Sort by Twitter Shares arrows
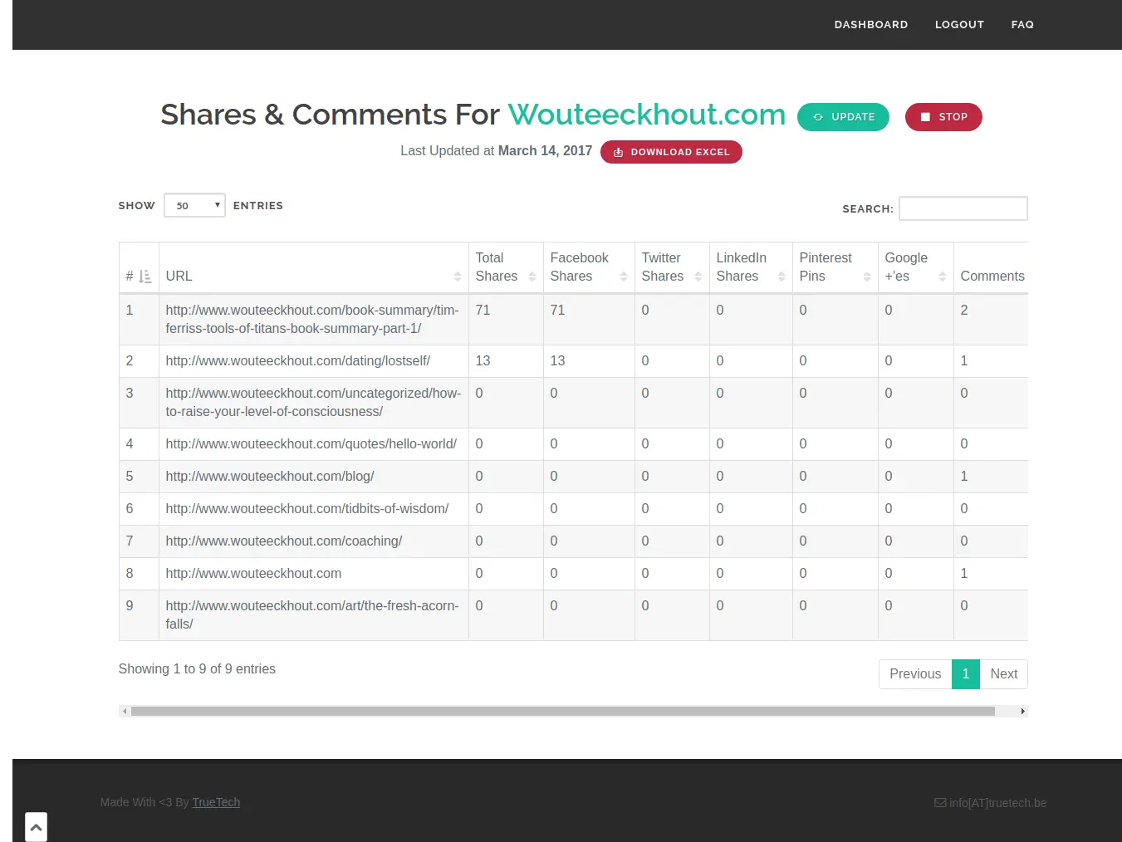 pos(698,277)
